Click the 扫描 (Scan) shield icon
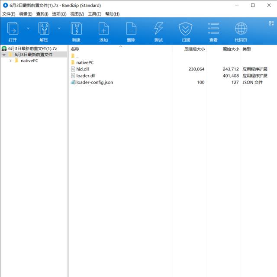This screenshot has height=277, width=277. click(x=185, y=29)
